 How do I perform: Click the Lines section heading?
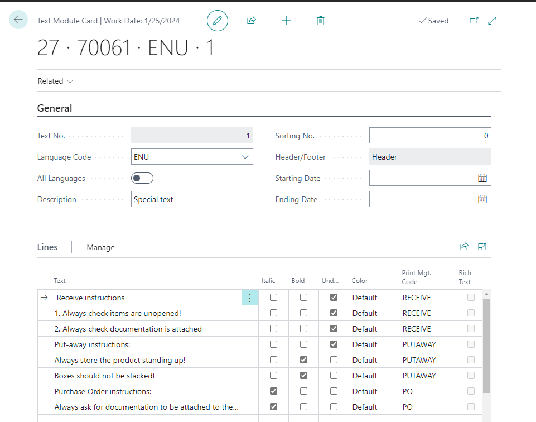coord(47,247)
